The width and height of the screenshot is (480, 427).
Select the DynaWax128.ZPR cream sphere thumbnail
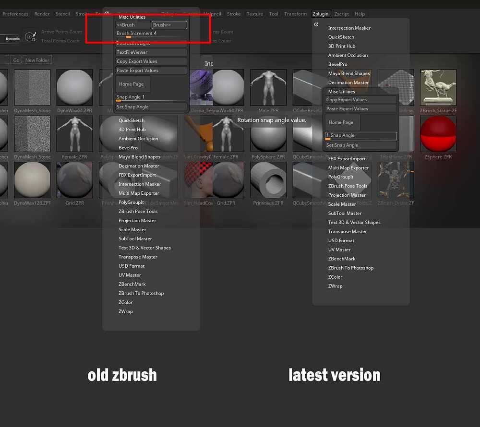32,180
